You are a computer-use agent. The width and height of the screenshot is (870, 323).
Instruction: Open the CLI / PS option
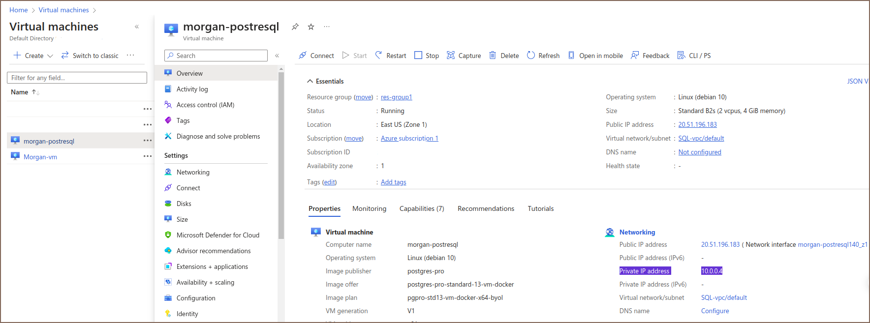point(694,56)
